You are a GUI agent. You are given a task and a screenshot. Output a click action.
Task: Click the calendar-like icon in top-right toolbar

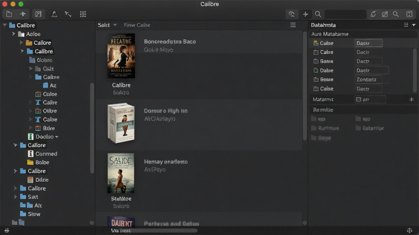tap(385, 14)
